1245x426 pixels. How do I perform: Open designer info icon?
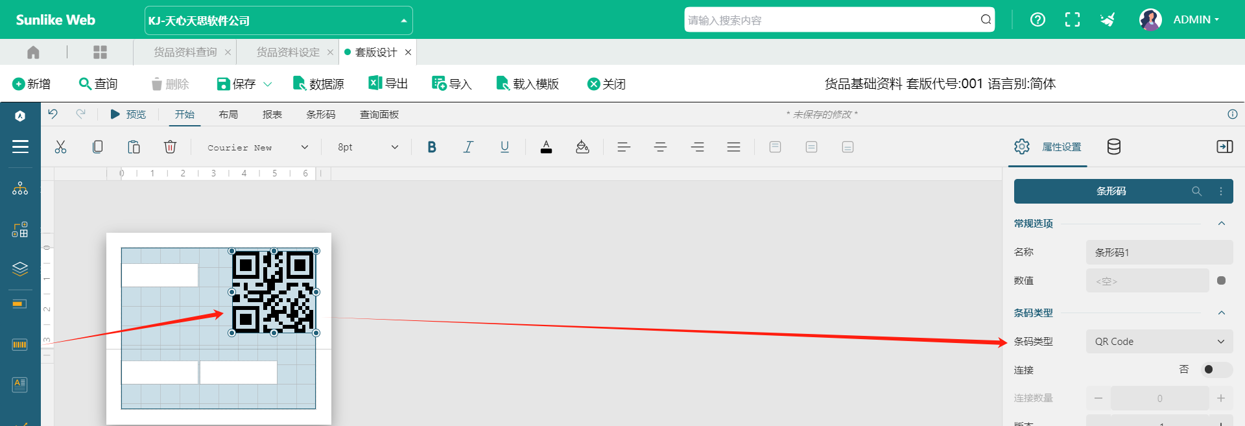click(x=1232, y=114)
